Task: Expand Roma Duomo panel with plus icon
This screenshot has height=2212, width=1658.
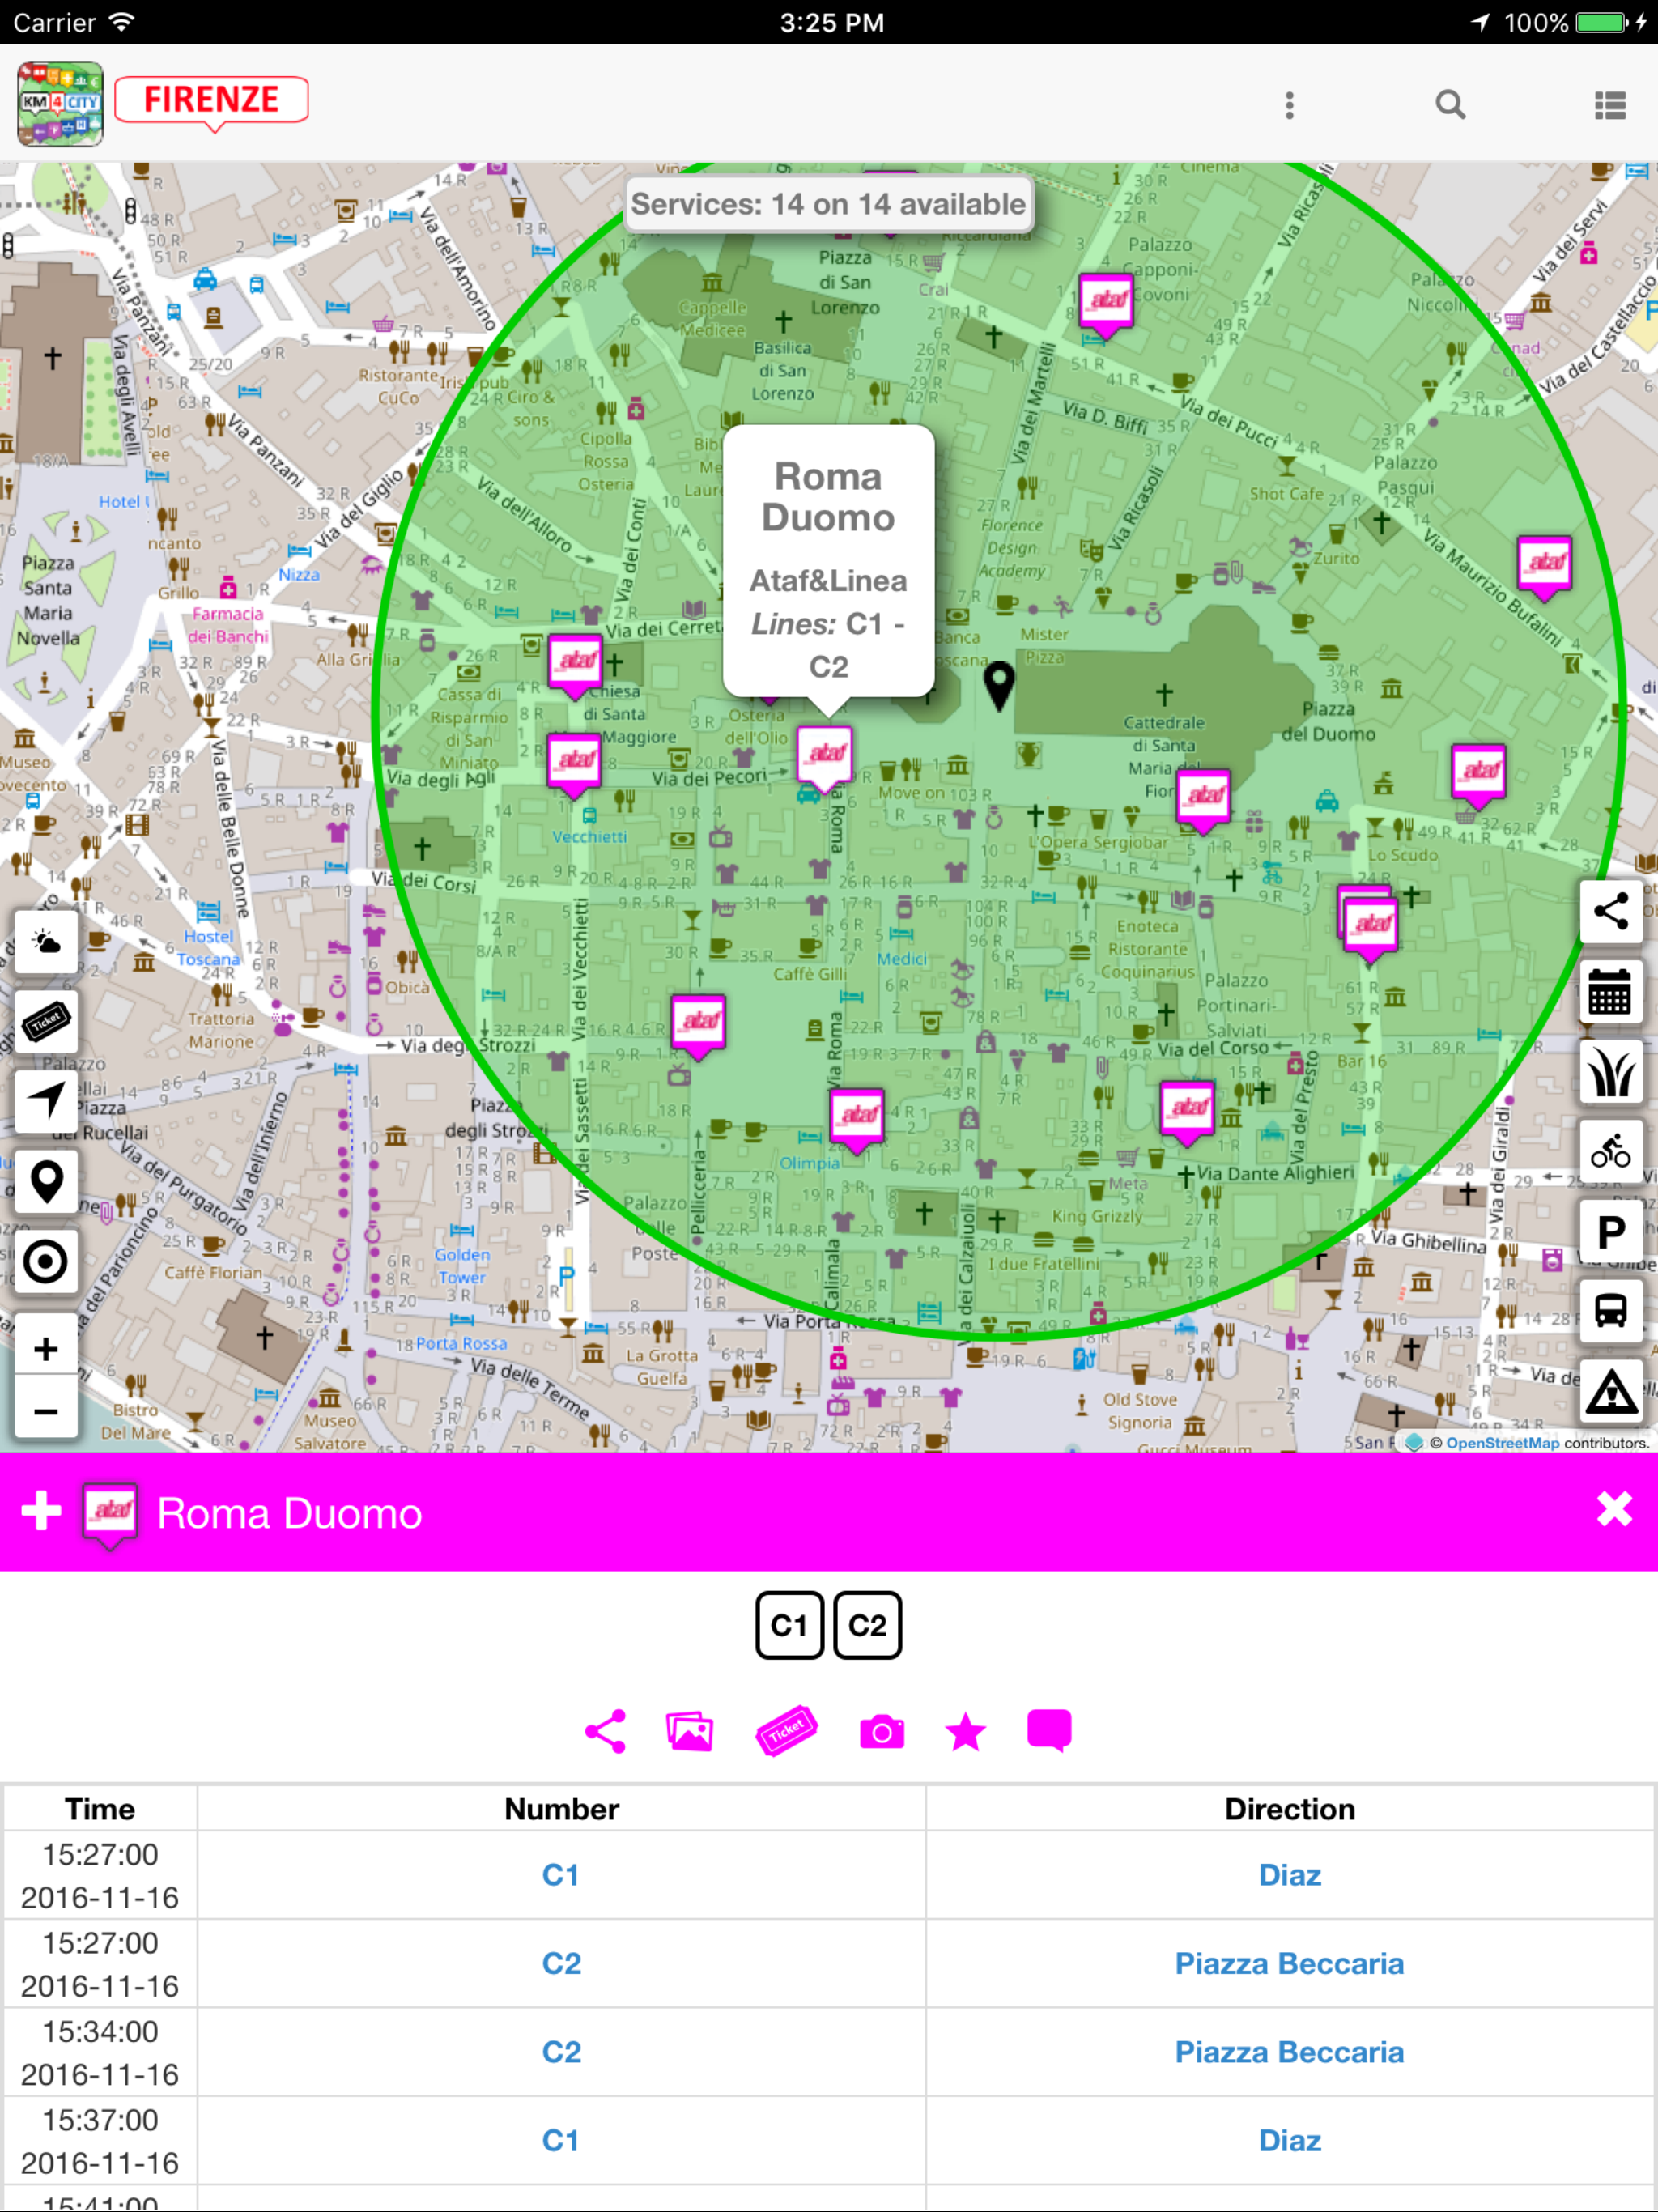Action: 41,1511
